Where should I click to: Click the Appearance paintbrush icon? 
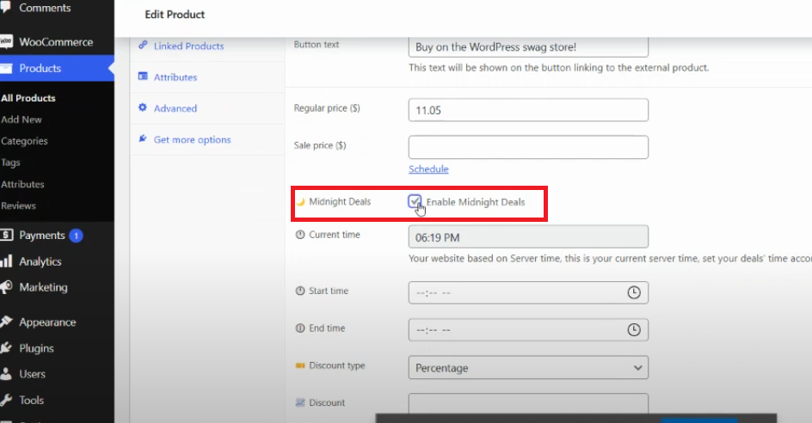[6, 322]
